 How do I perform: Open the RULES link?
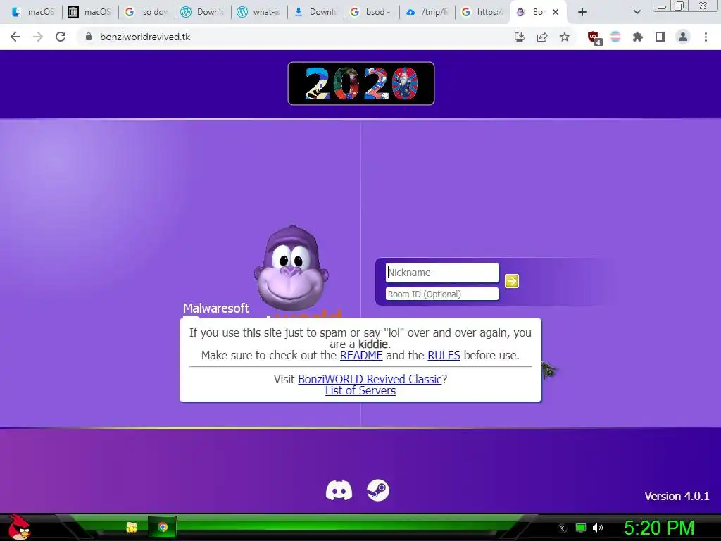coord(444,355)
